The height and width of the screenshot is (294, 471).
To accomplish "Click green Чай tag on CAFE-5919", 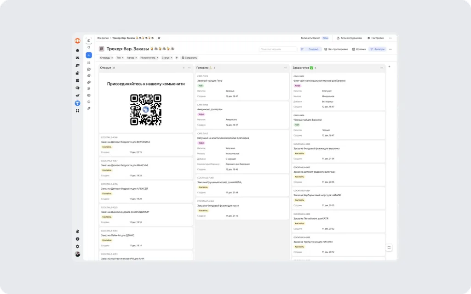I will coord(201,86).
